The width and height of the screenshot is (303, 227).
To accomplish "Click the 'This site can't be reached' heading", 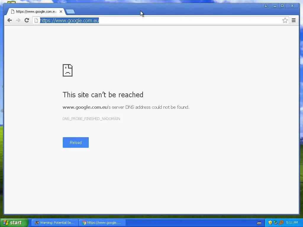I will coord(103,95).
